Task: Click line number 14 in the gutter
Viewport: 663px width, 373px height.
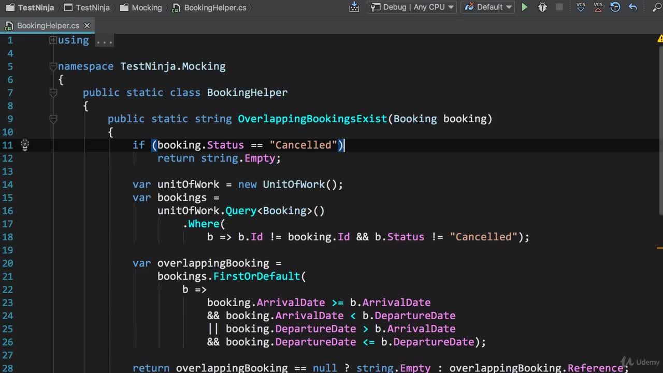Action: (7, 184)
